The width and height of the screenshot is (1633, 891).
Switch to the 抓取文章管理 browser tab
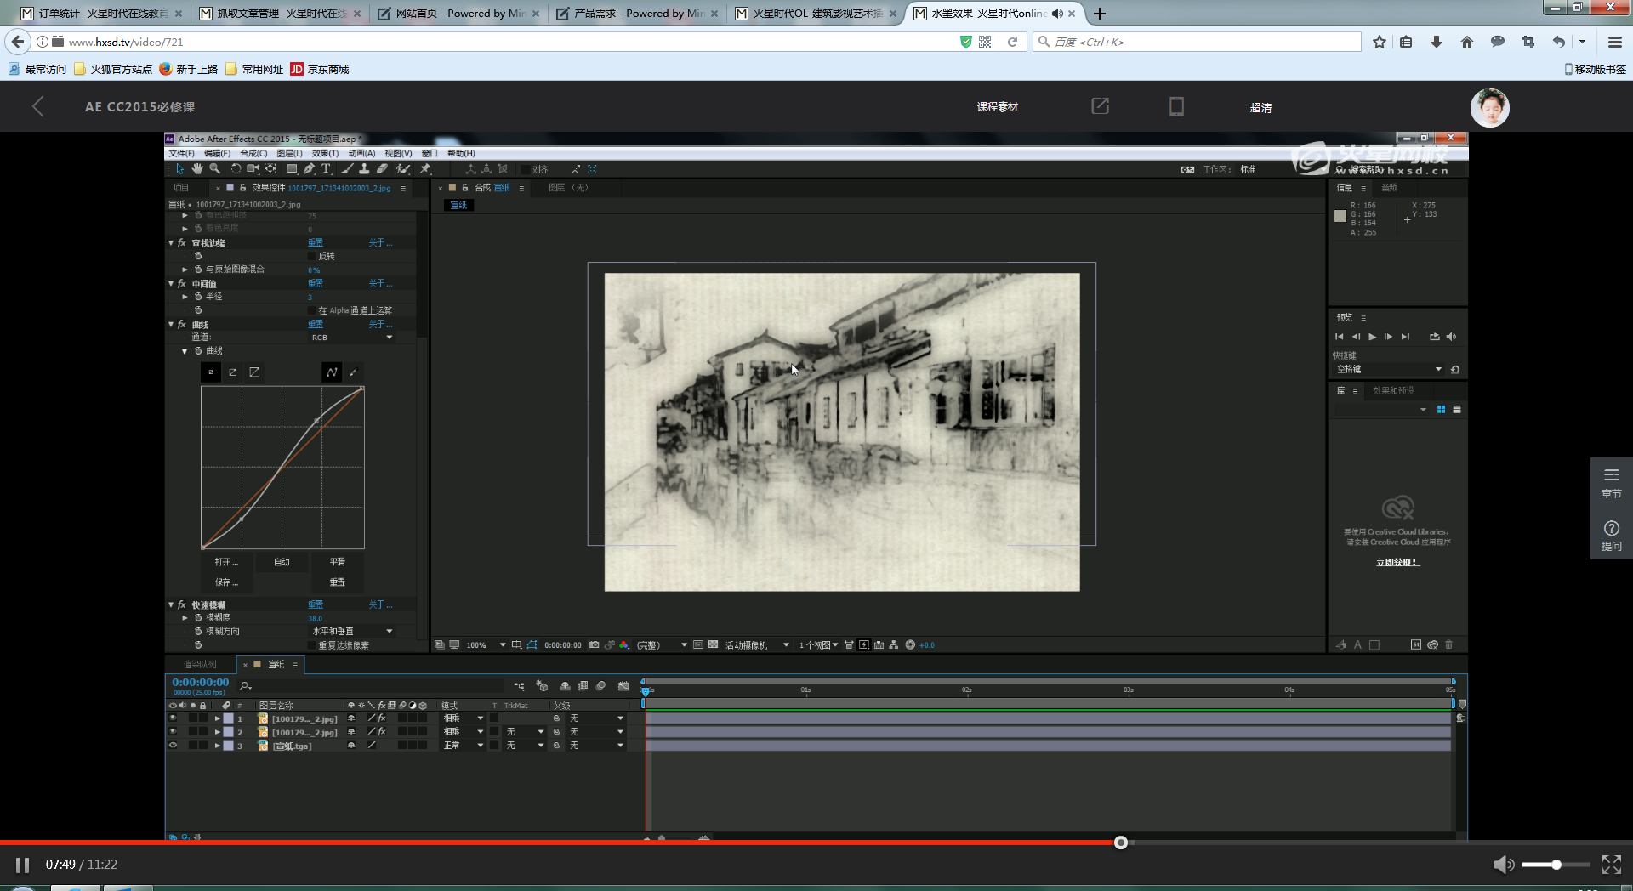coord(279,14)
